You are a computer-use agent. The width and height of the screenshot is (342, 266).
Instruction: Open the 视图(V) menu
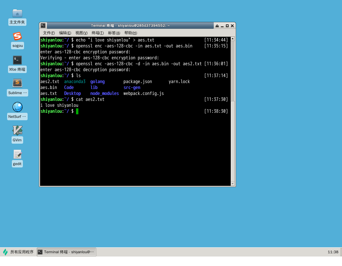coord(81,33)
